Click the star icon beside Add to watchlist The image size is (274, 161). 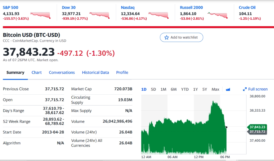(167, 37)
